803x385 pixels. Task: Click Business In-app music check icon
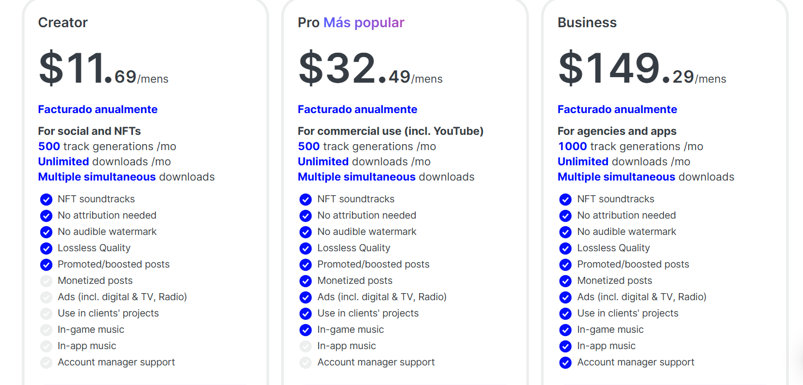[566, 346]
